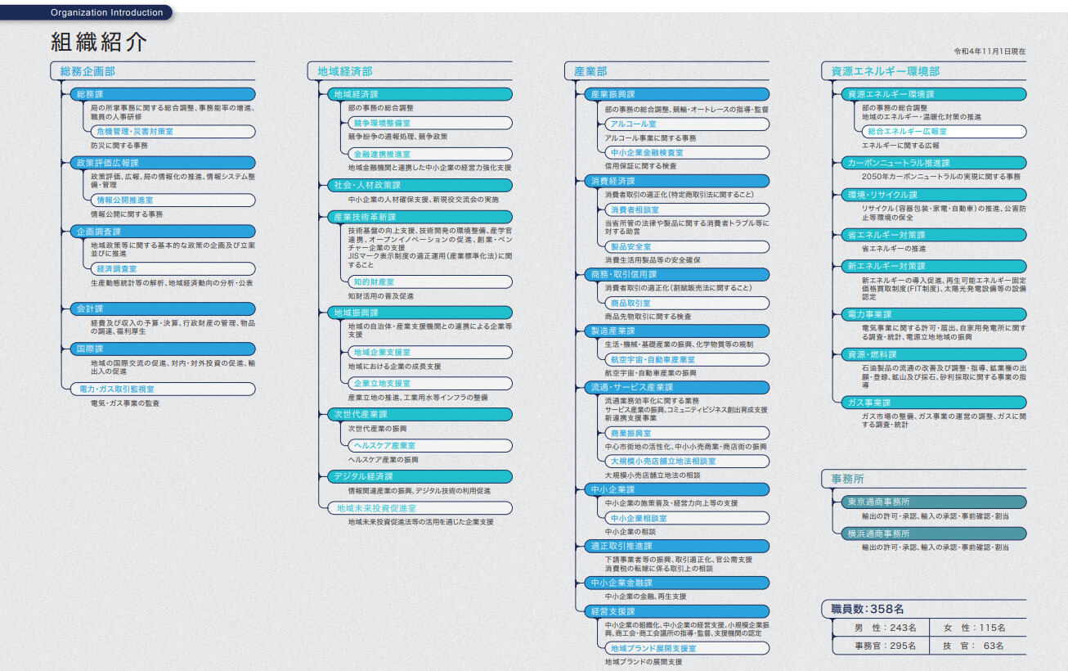
Task: Open the 地域経済部 department heading
Action: (x=344, y=72)
